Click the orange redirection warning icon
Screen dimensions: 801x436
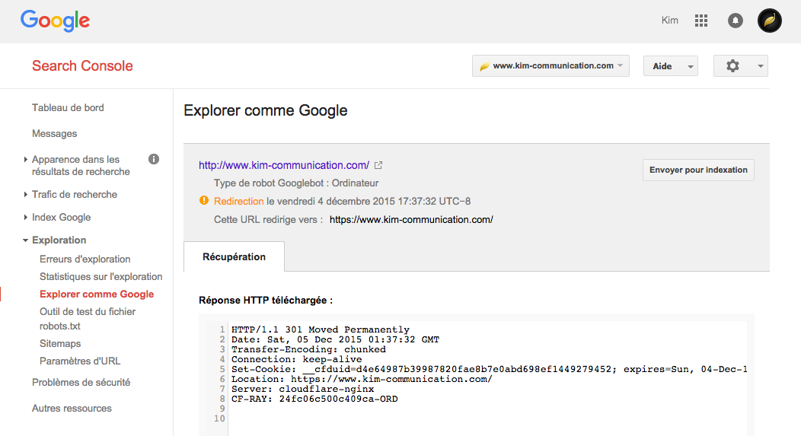(x=203, y=201)
